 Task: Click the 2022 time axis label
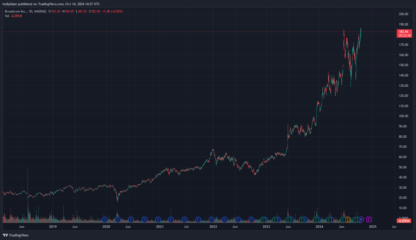[x=213, y=227]
